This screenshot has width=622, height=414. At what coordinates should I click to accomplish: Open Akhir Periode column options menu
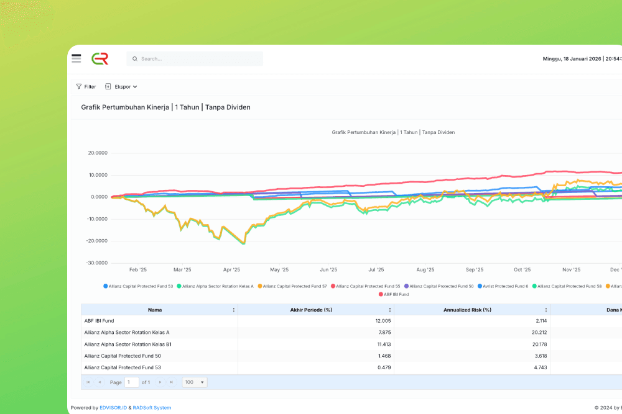(390, 310)
